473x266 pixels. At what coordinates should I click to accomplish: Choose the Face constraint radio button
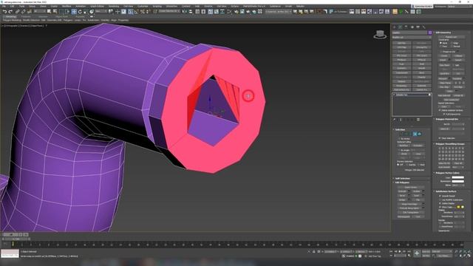440,47
